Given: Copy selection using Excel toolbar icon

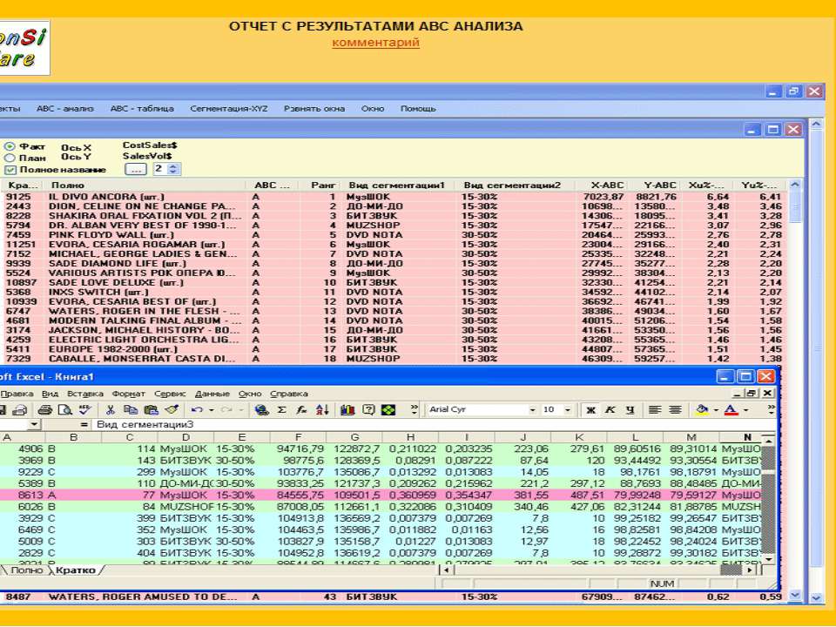Looking at the screenshot, I should click(130, 409).
